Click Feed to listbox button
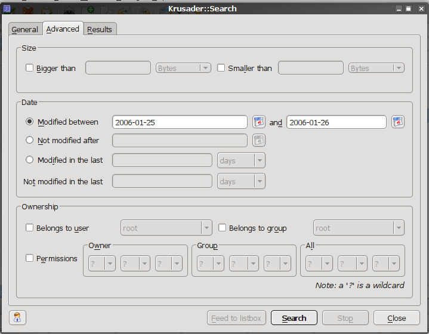 click(236, 318)
